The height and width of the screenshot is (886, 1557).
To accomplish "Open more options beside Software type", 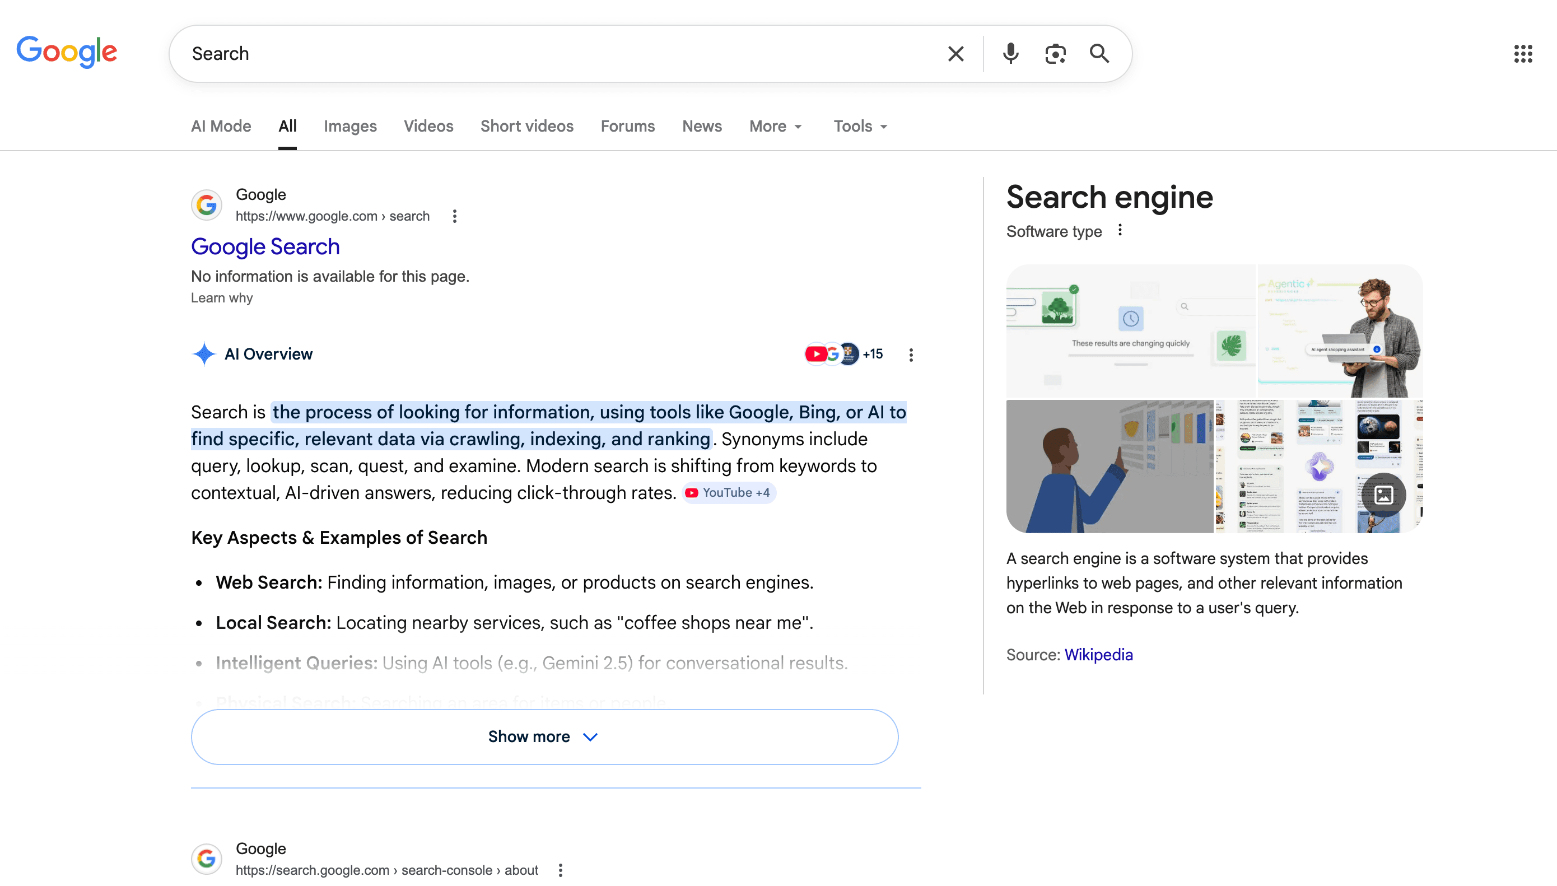I will click(x=1120, y=230).
